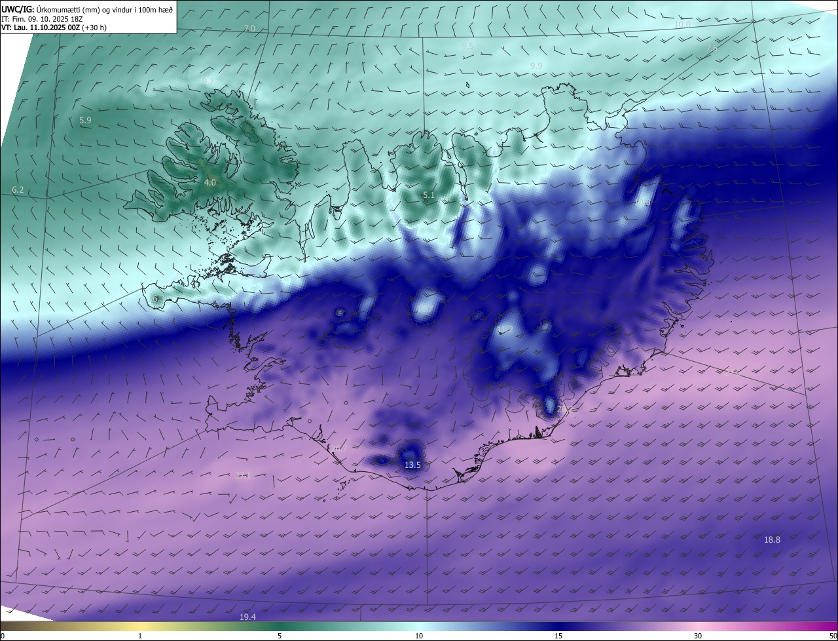
Task: Click the 30 tick label on the color scale
Action: coord(698,636)
